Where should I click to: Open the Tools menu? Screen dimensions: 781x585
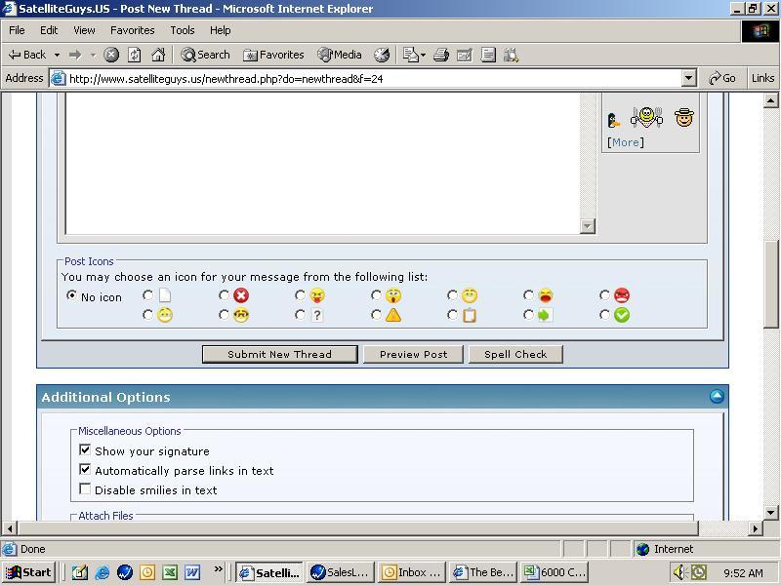pyautogui.click(x=183, y=30)
